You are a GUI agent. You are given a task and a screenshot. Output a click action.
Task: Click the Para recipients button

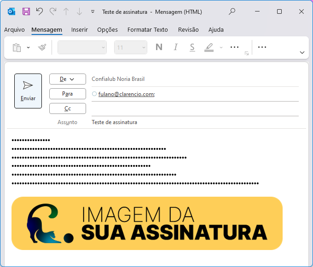tap(68, 94)
